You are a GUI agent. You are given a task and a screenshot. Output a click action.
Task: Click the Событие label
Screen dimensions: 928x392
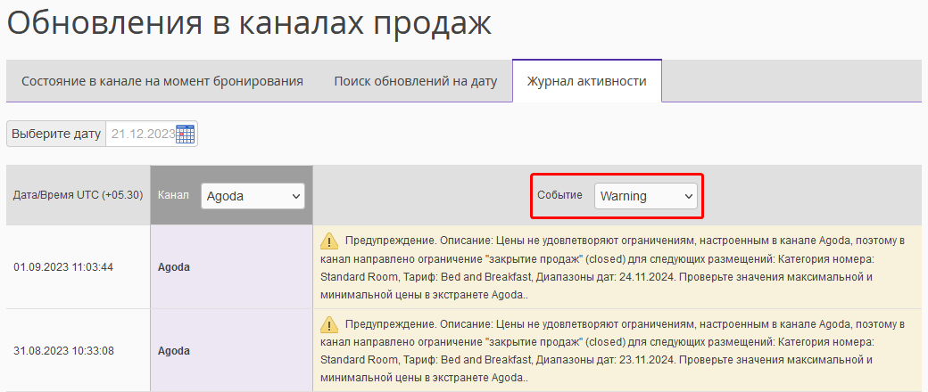point(559,195)
